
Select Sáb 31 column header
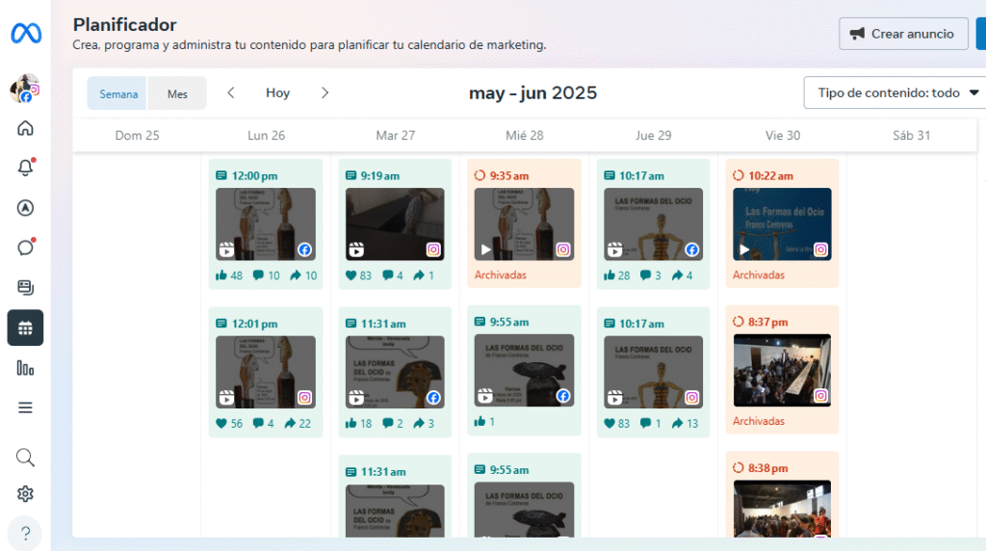[911, 135]
